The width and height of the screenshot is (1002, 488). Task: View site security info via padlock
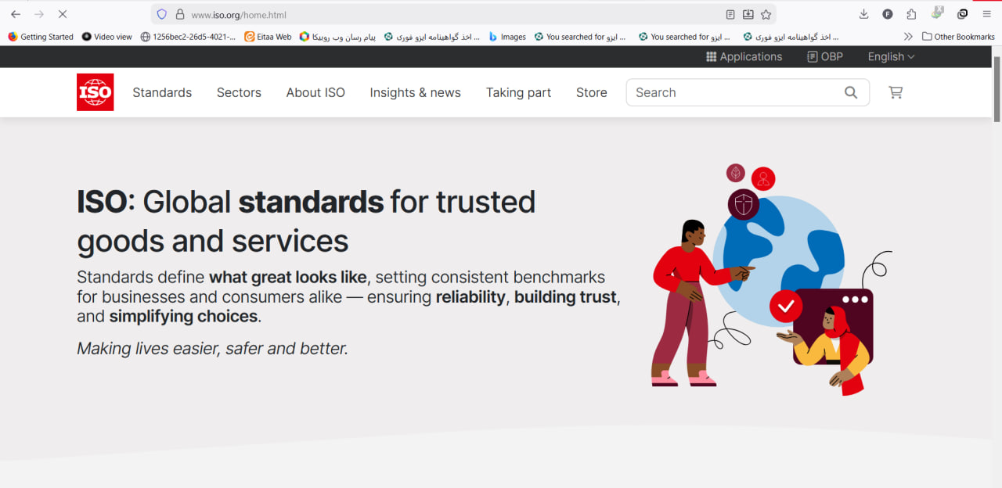coord(180,14)
